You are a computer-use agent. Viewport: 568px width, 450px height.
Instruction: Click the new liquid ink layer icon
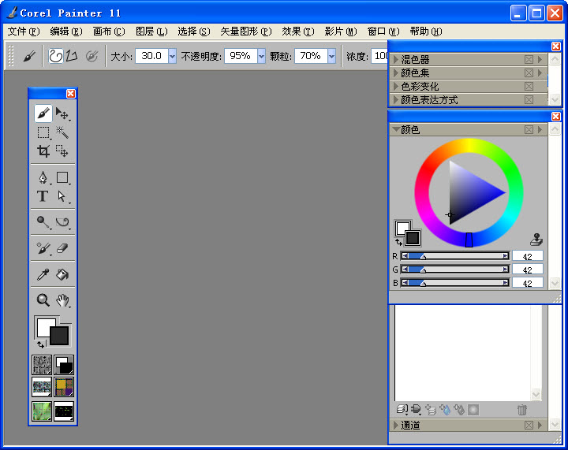[x=459, y=410]
